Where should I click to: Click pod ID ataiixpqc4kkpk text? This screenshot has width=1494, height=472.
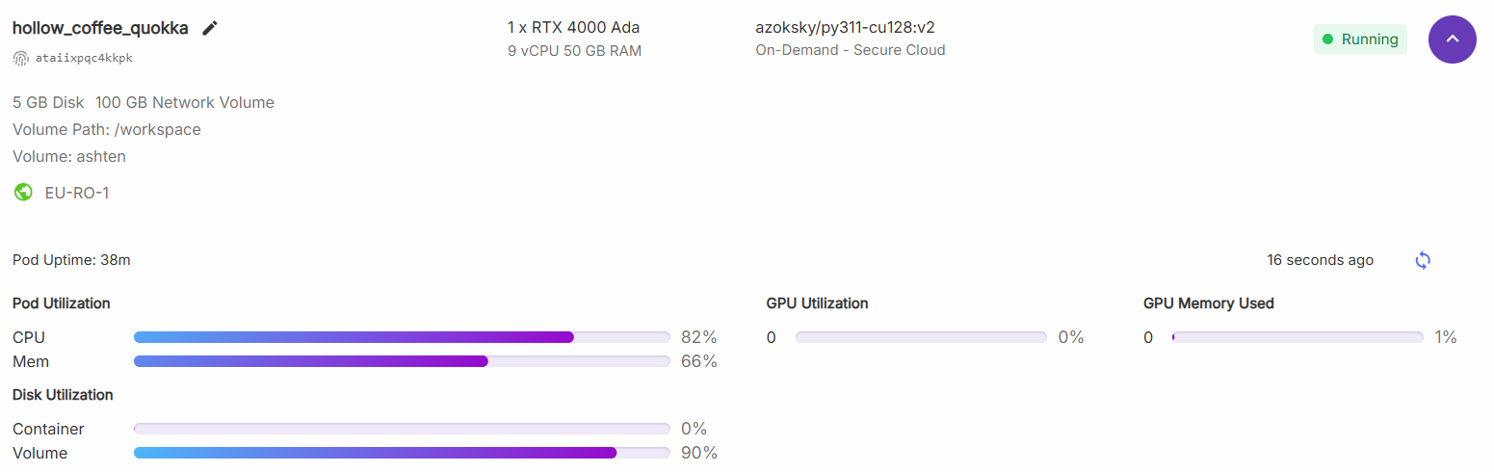84,58
